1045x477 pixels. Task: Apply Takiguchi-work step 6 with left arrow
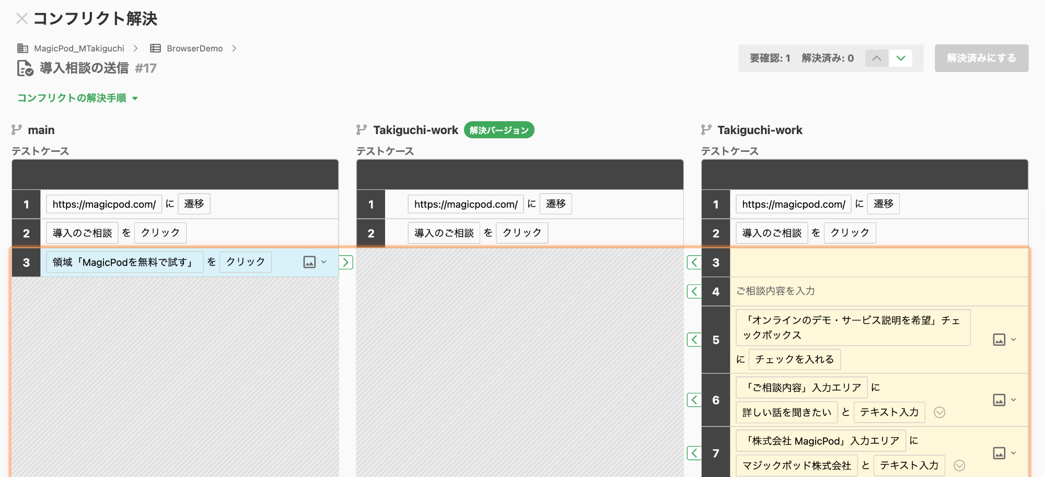[694, 400]
